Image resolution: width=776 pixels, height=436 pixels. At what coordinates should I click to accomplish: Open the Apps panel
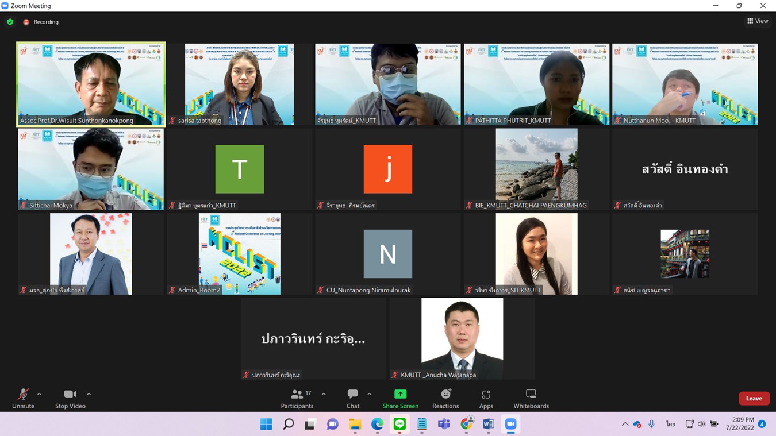point(486,398)
